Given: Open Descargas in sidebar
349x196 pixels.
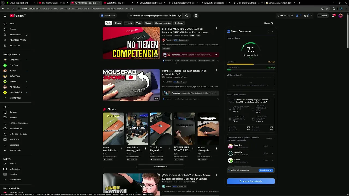Looking at the screenshot, I should coord(14,145).
